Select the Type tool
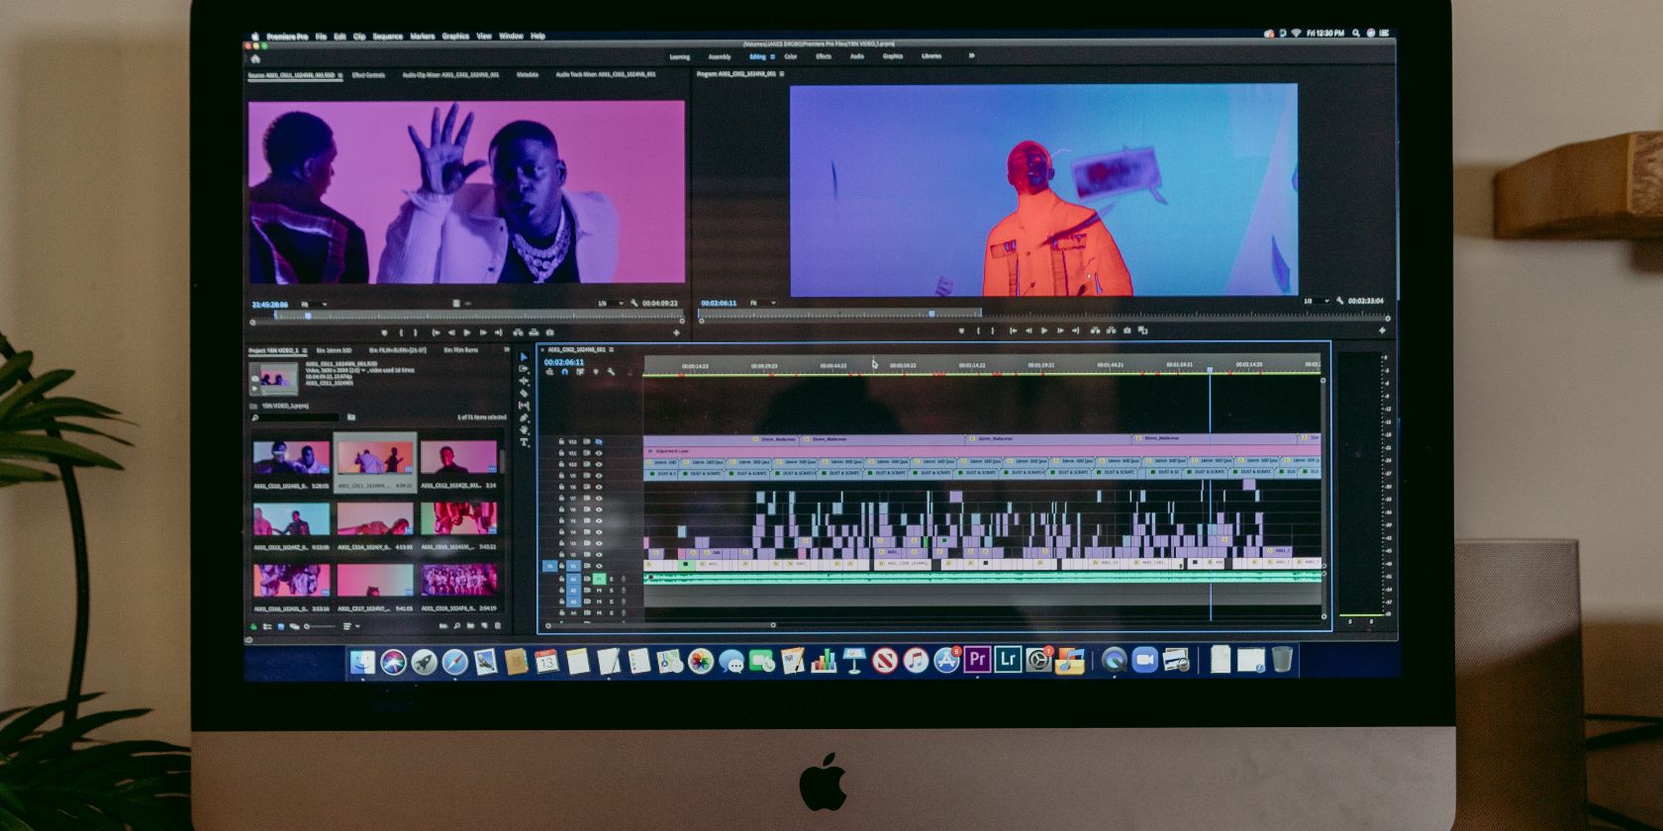Image resolution: width=1663 pixels, height=831 pixels. point(524,442)
